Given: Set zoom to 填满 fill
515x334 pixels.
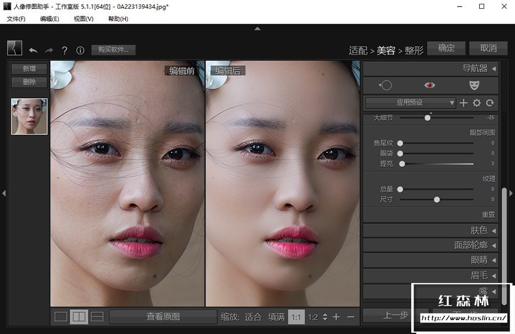Looking at the screenshot, I should [x=276, y=317].
